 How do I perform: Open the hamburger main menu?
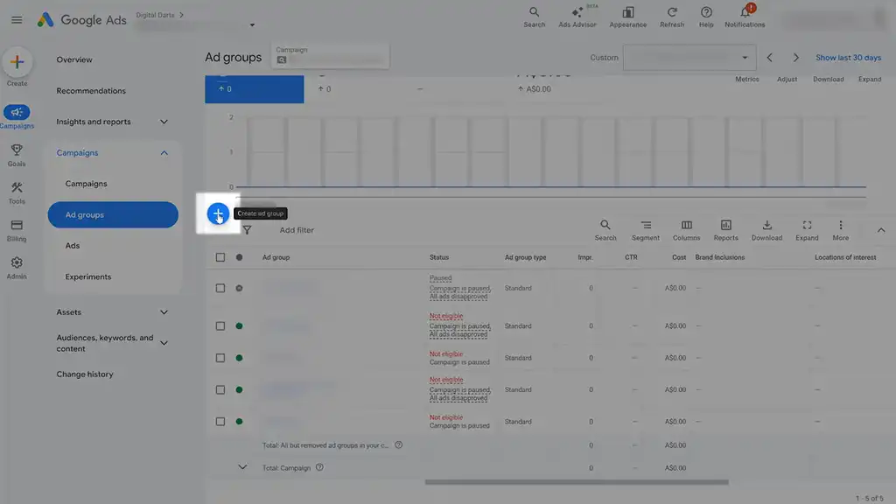17,20
